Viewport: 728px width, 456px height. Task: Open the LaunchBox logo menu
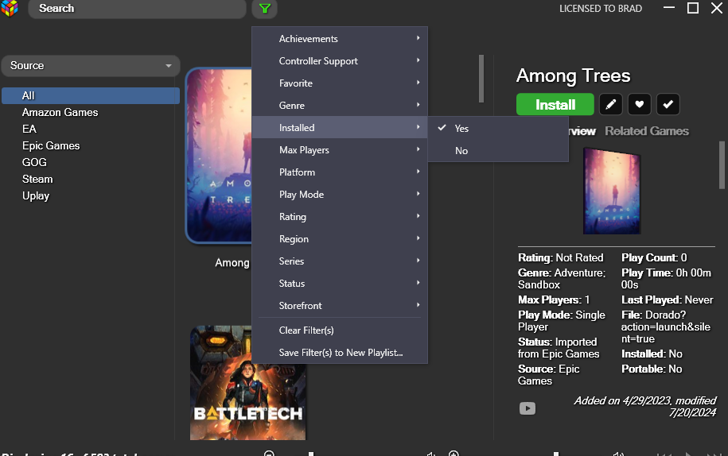[10, 9]
